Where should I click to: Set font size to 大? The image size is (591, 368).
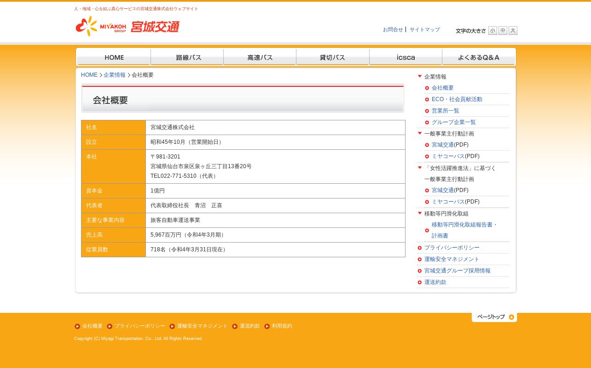click(x=513, y=30)
